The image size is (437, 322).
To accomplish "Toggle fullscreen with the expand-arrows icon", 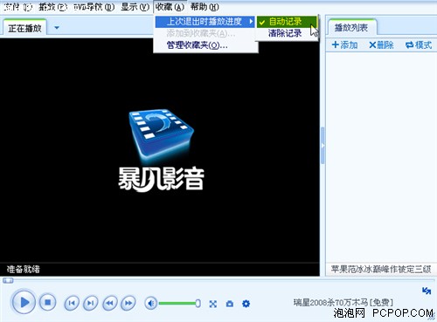I will [x=213, y=304].
